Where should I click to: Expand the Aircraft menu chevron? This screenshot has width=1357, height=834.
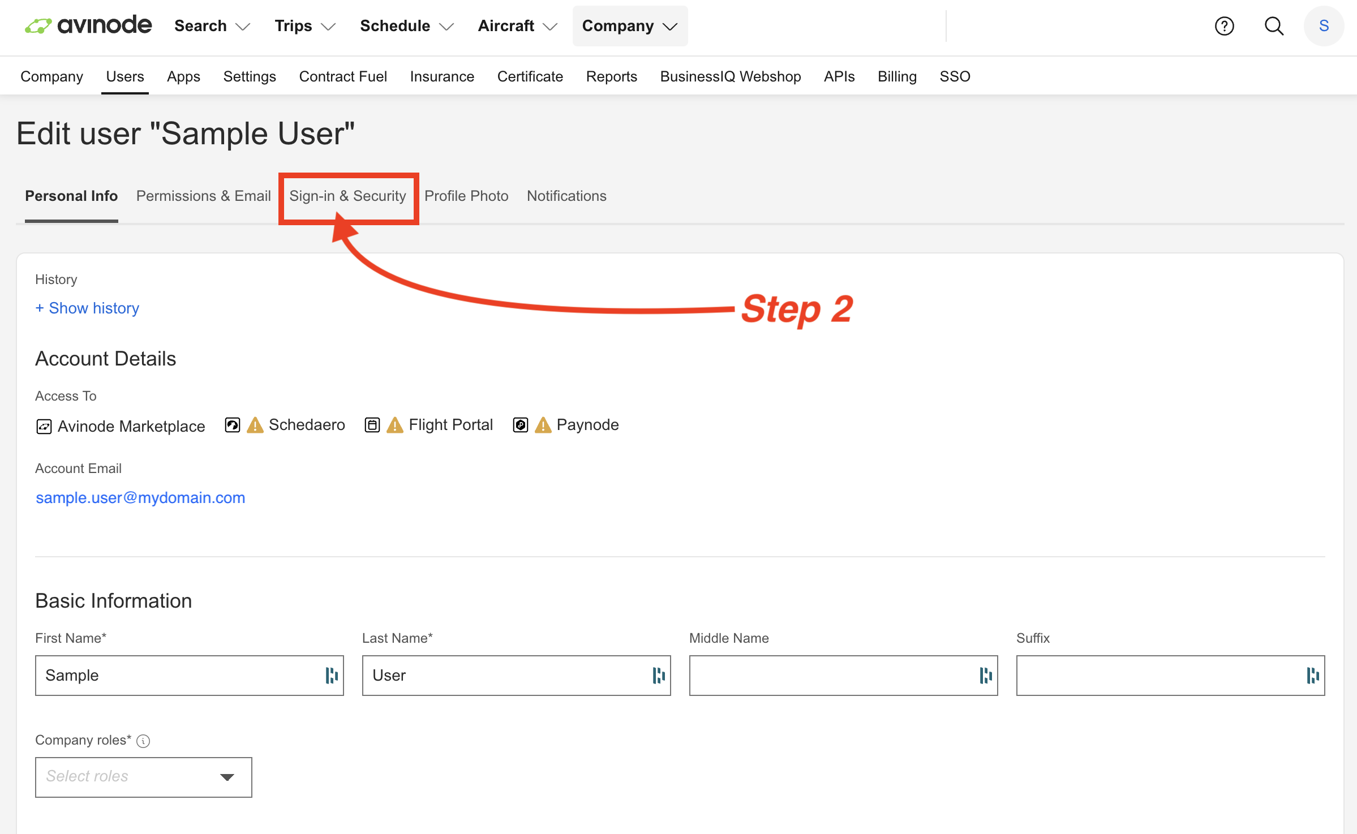(550, 26)
